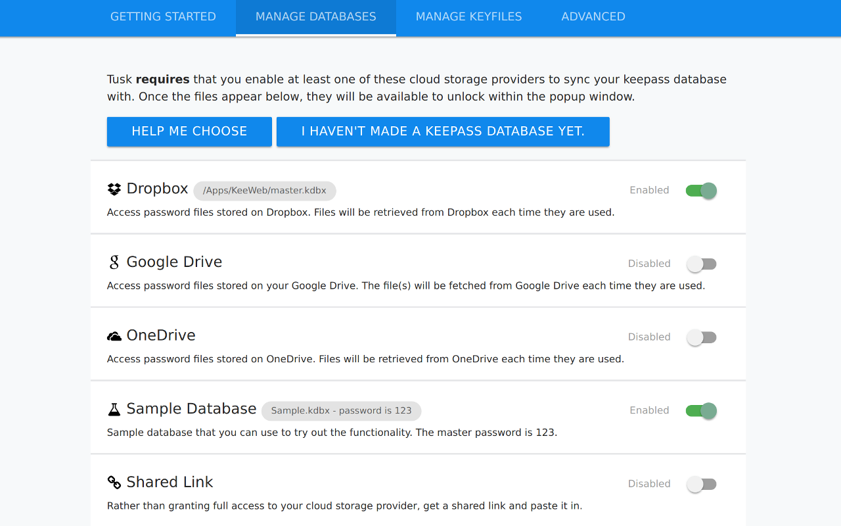Screen dimensions: 841x526
Task: Switch to the Getting Started tab
Action: [x=163, y=16]
